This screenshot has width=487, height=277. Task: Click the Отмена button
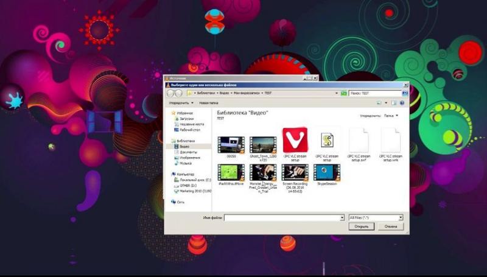tap(391, 226)
